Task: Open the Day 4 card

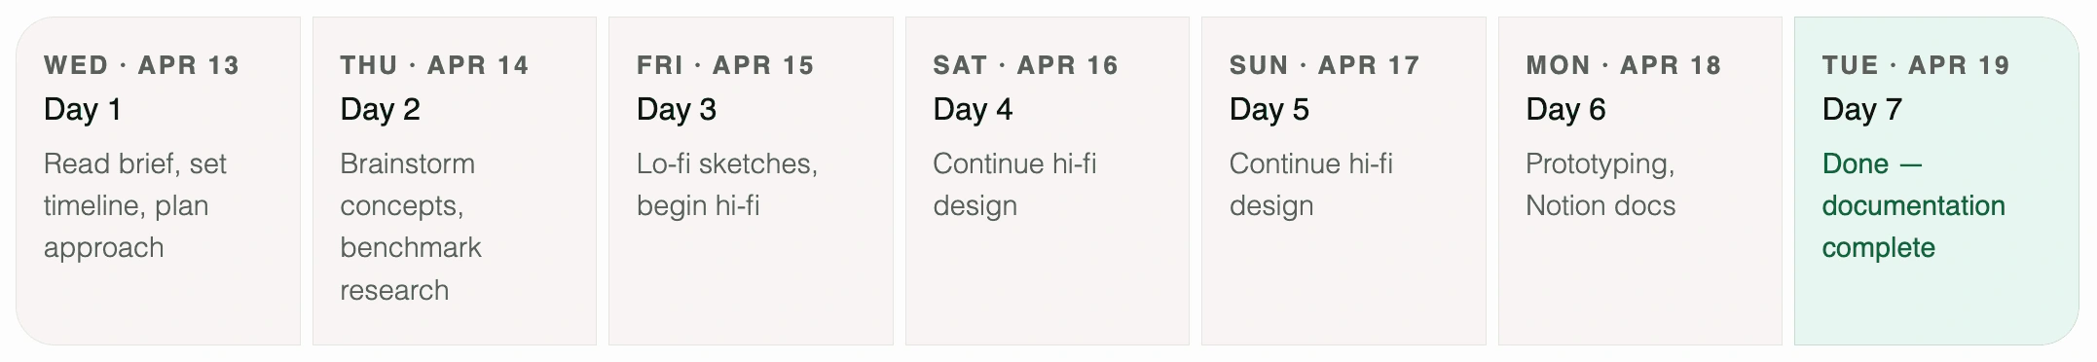Action: (1048, 181)
